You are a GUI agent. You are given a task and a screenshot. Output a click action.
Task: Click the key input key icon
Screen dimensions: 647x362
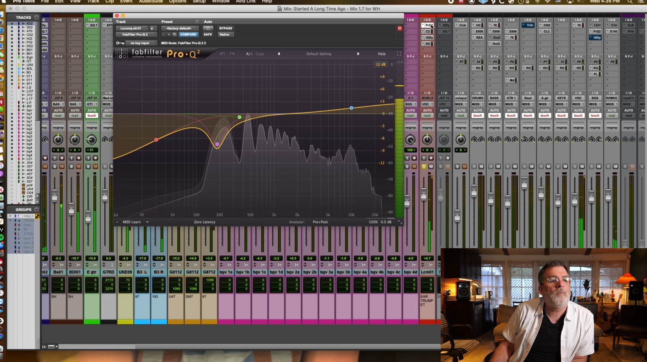coord(120,43)
